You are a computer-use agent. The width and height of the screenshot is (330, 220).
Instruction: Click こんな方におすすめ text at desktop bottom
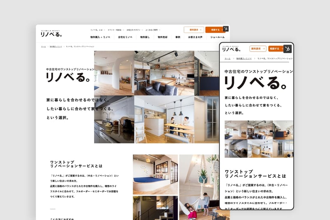[62, 219]
